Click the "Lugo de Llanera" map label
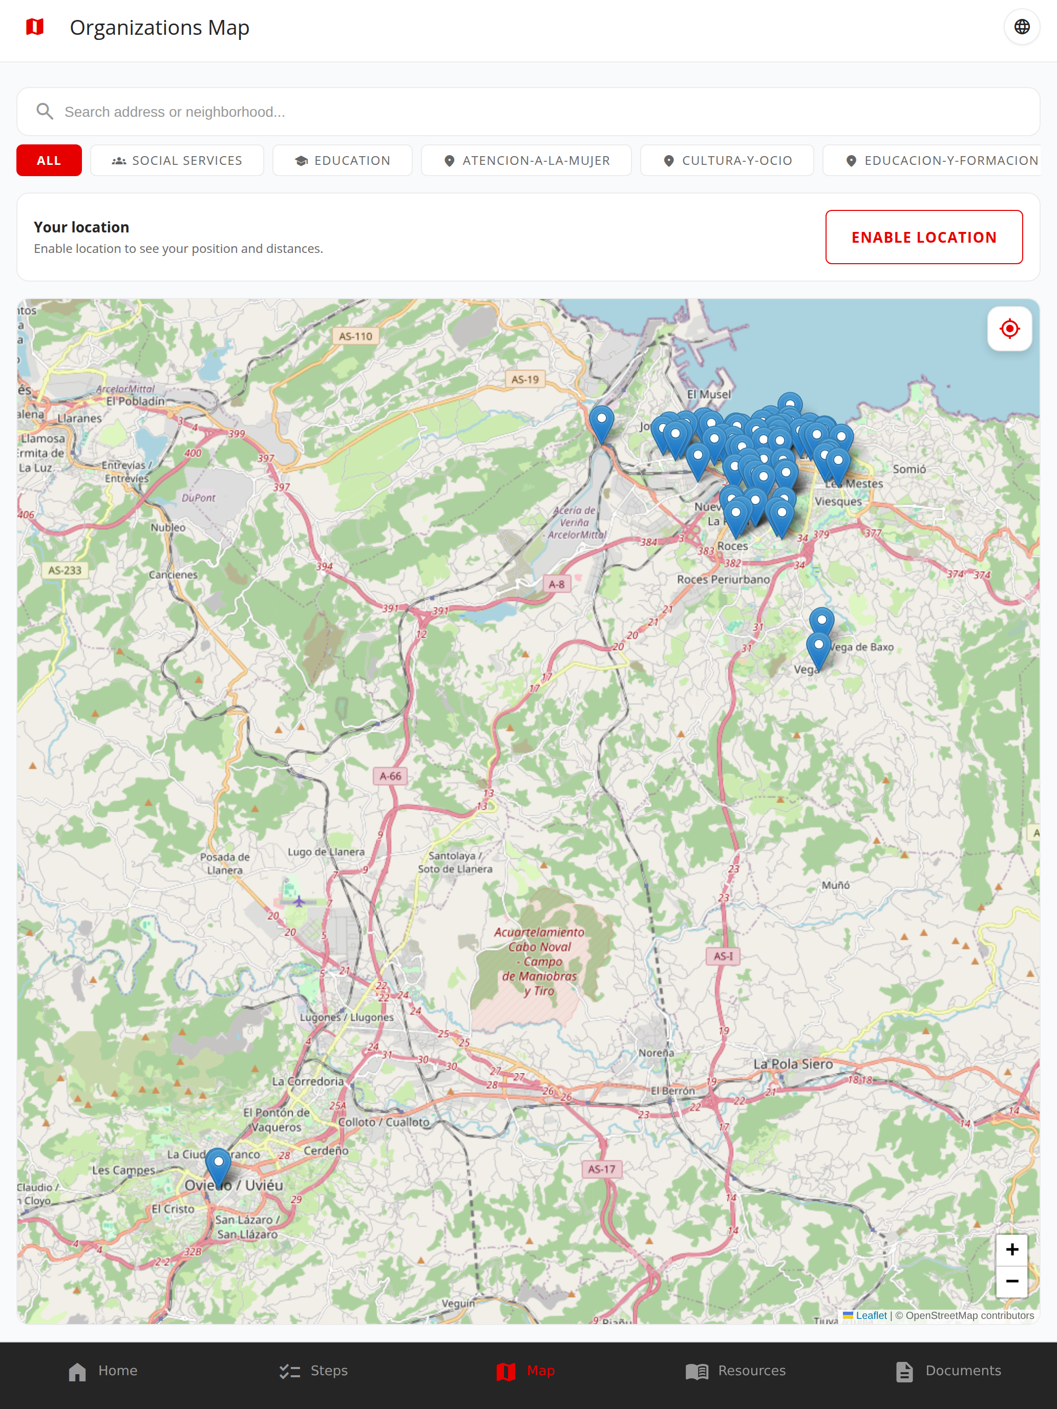Image resolution: width=1057 pixels, height=1409 pixels. coord(326,851)
